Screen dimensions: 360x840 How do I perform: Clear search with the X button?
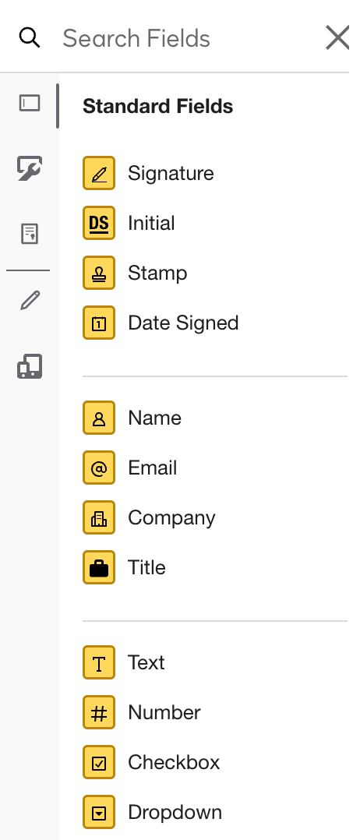pos(337,38)
